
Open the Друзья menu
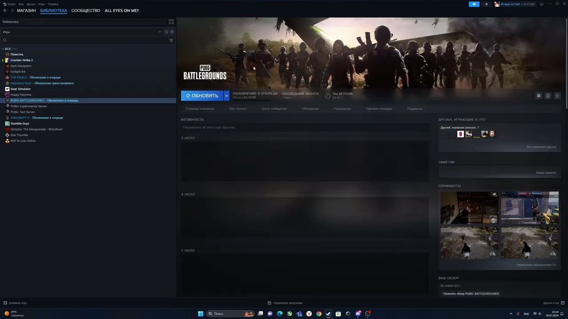pyautogui.click(x=31, y=4)
